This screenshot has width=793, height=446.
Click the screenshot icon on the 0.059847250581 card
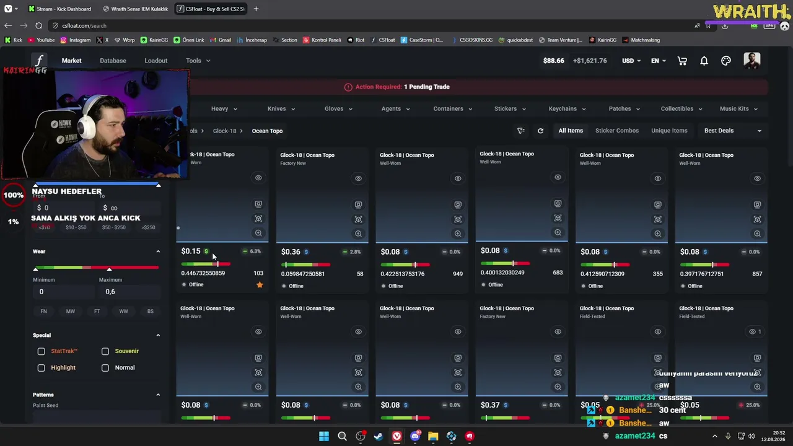tap(358, 204)
